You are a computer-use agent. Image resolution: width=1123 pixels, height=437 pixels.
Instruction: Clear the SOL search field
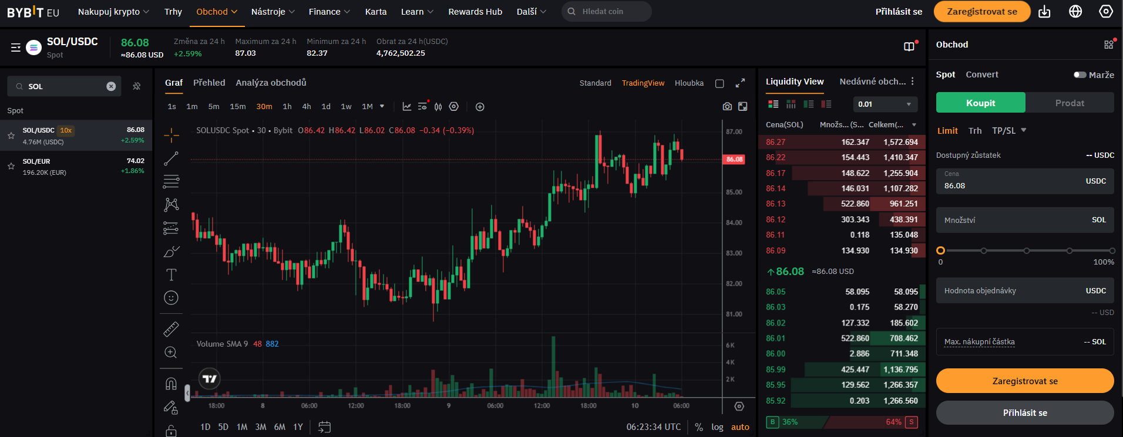click(111, 86)
